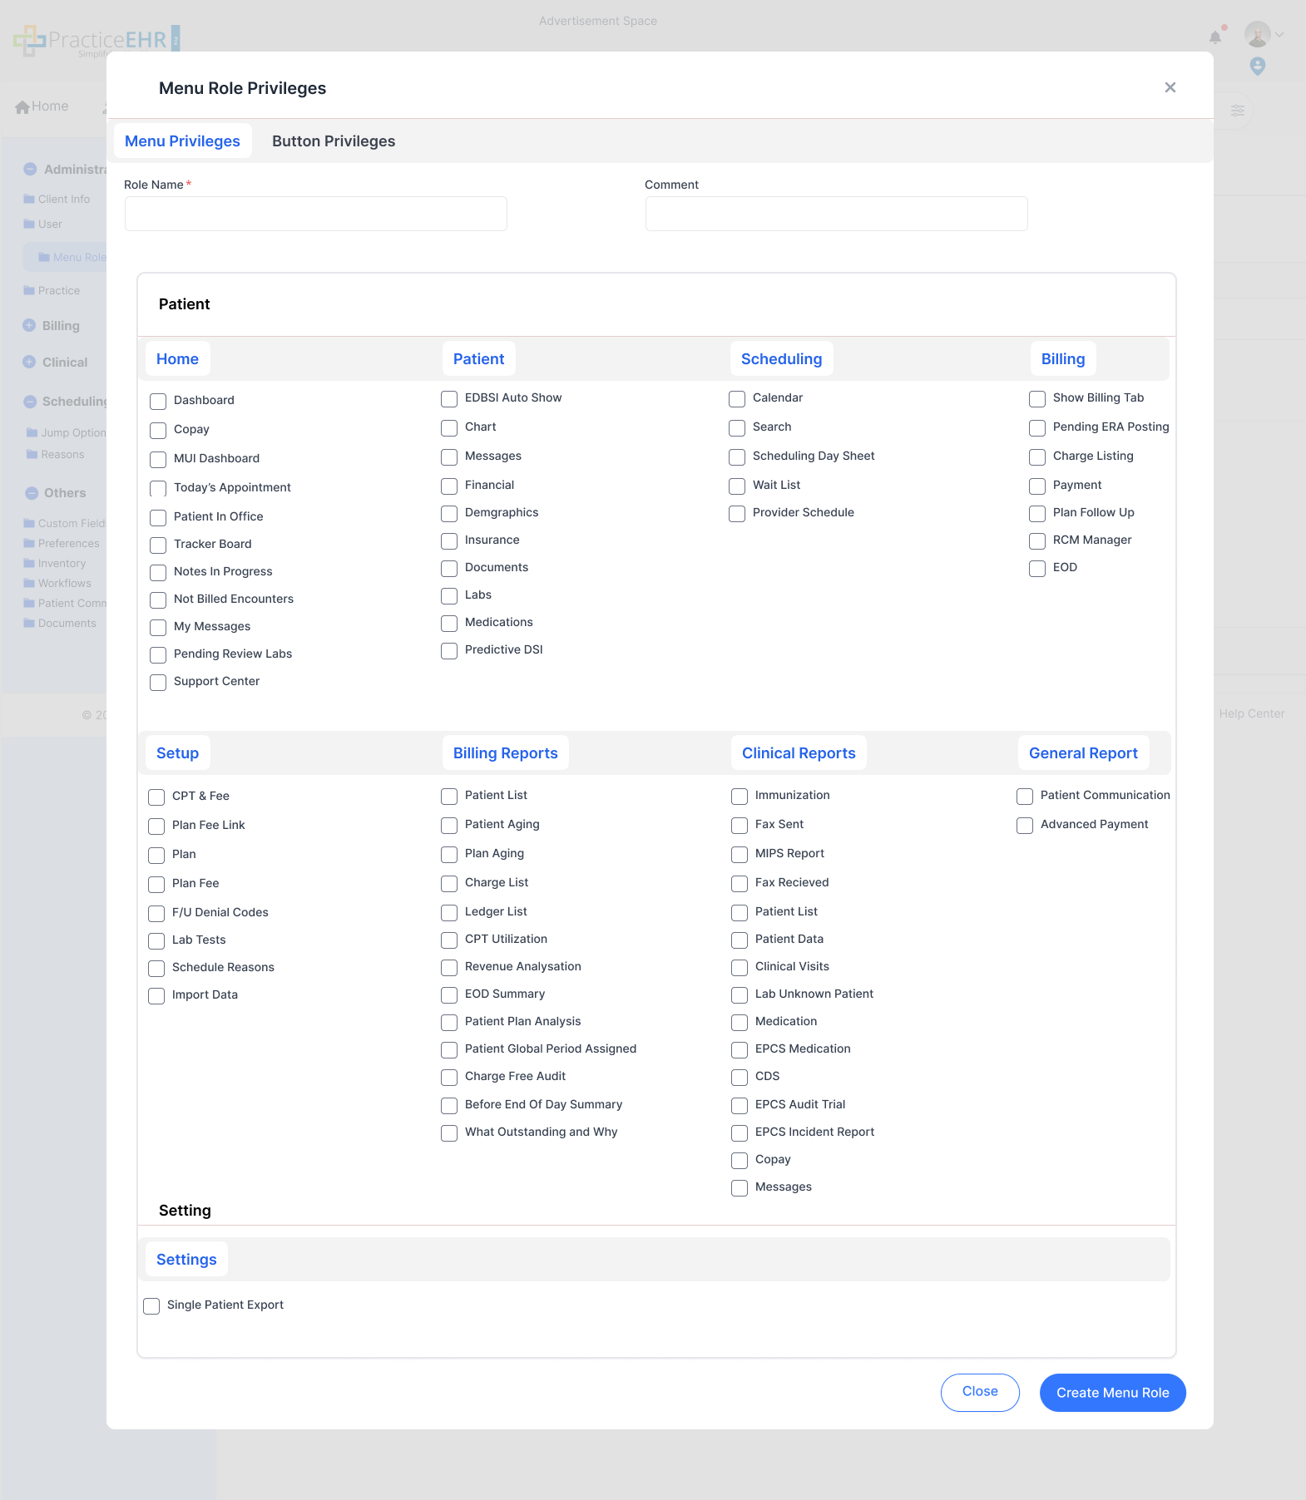Expand the Billing sidebar section
This screenshot has width=1306, height=1500.
point(29,325)
